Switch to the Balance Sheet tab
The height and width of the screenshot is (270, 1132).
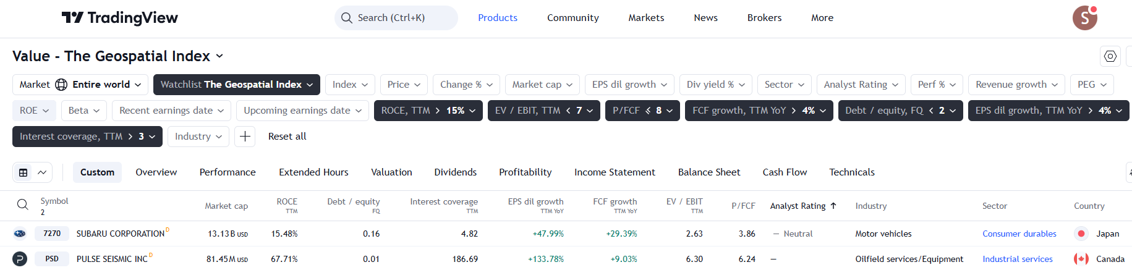coord(709,172)
